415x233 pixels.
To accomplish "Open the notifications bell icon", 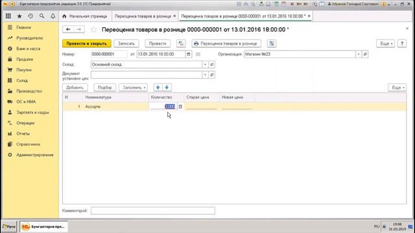I will [53, 16].
